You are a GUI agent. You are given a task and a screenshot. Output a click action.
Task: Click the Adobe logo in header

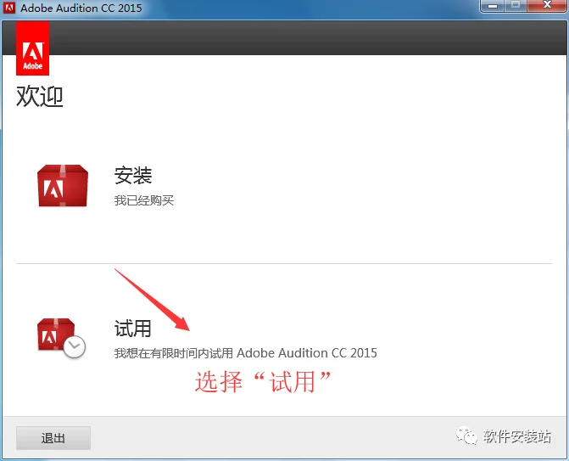(x=33, y=48)
